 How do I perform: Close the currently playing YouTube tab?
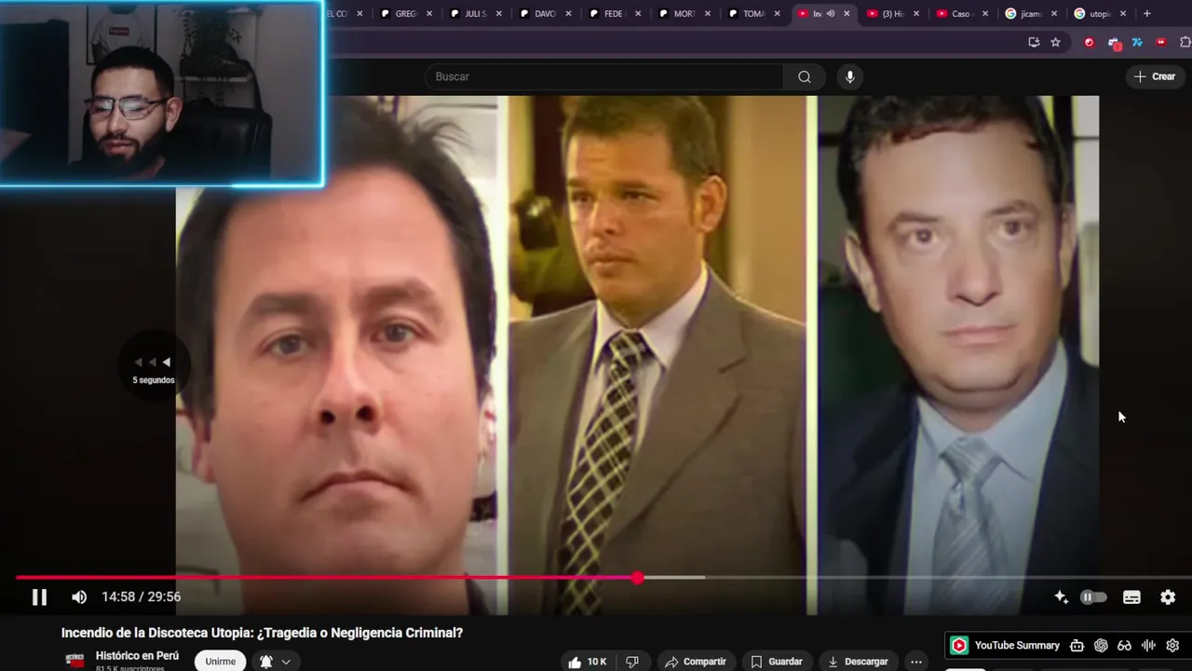[x=847, y=14]
